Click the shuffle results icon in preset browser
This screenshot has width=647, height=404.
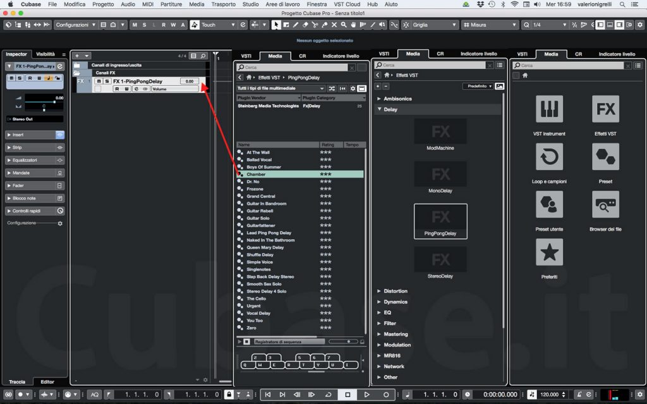click(332, 88)
